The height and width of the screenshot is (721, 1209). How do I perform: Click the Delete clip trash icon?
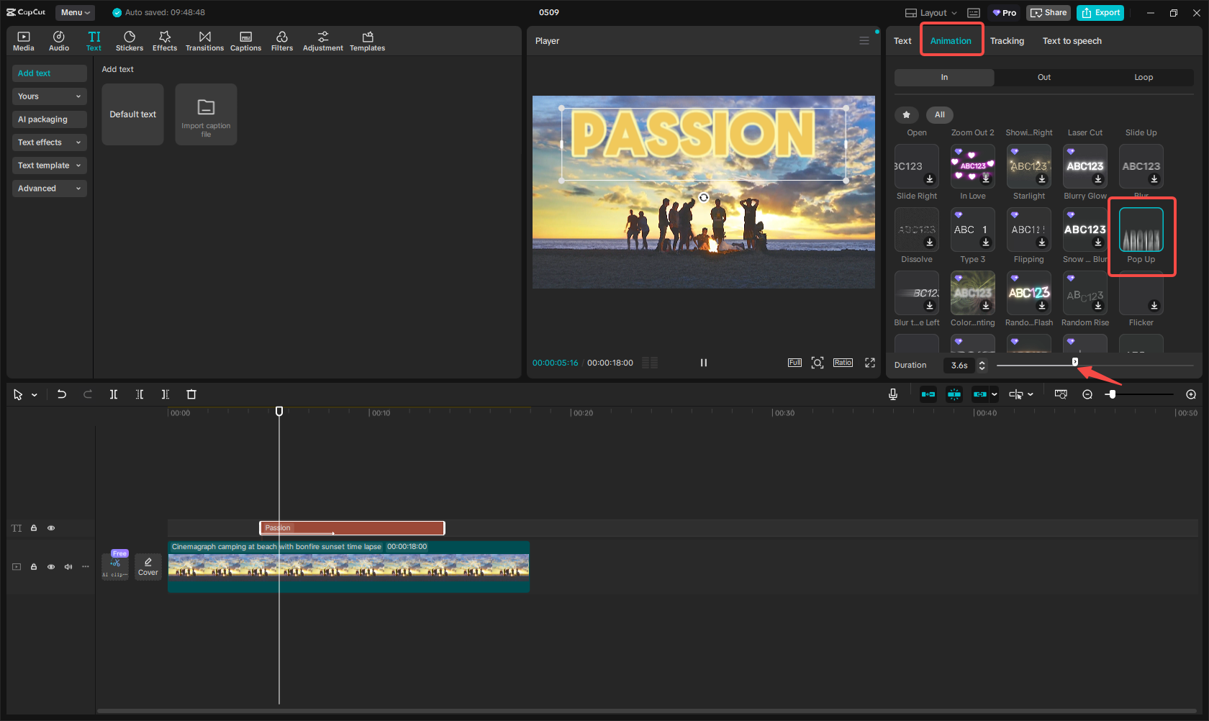pos(191,394)
